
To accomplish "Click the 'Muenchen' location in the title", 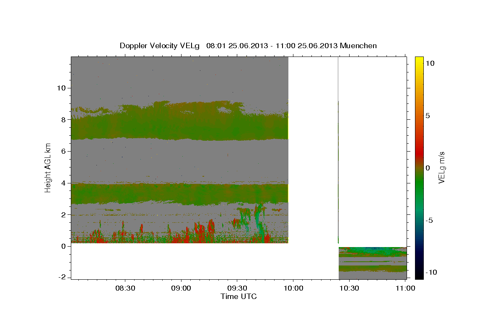I will pyautogui.click(x=358, y=46).
